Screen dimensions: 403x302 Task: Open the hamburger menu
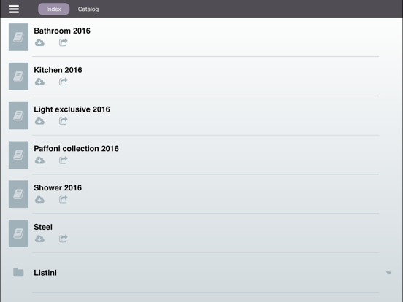(x=14, y=9)
